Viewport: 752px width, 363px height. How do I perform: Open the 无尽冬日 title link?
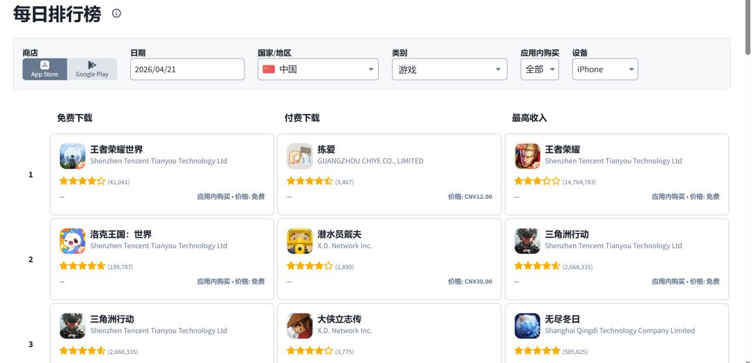(563, 319)
